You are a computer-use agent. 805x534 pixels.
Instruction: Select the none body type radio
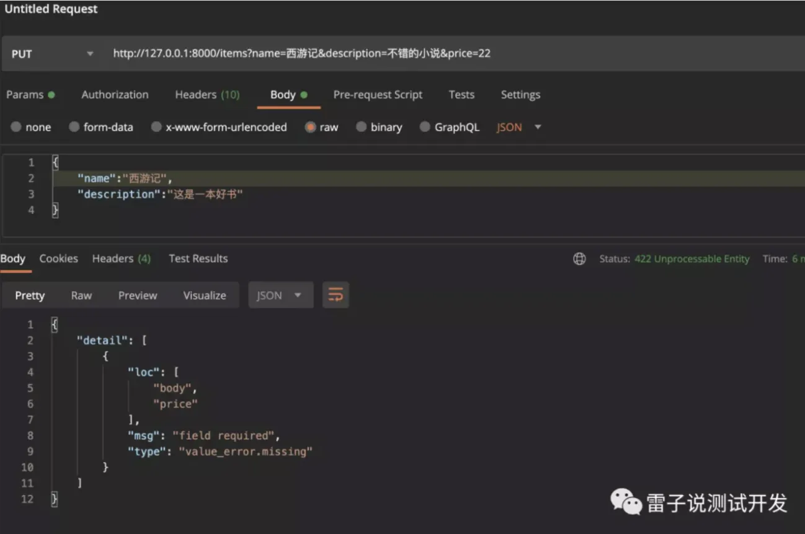coord(16,127)
